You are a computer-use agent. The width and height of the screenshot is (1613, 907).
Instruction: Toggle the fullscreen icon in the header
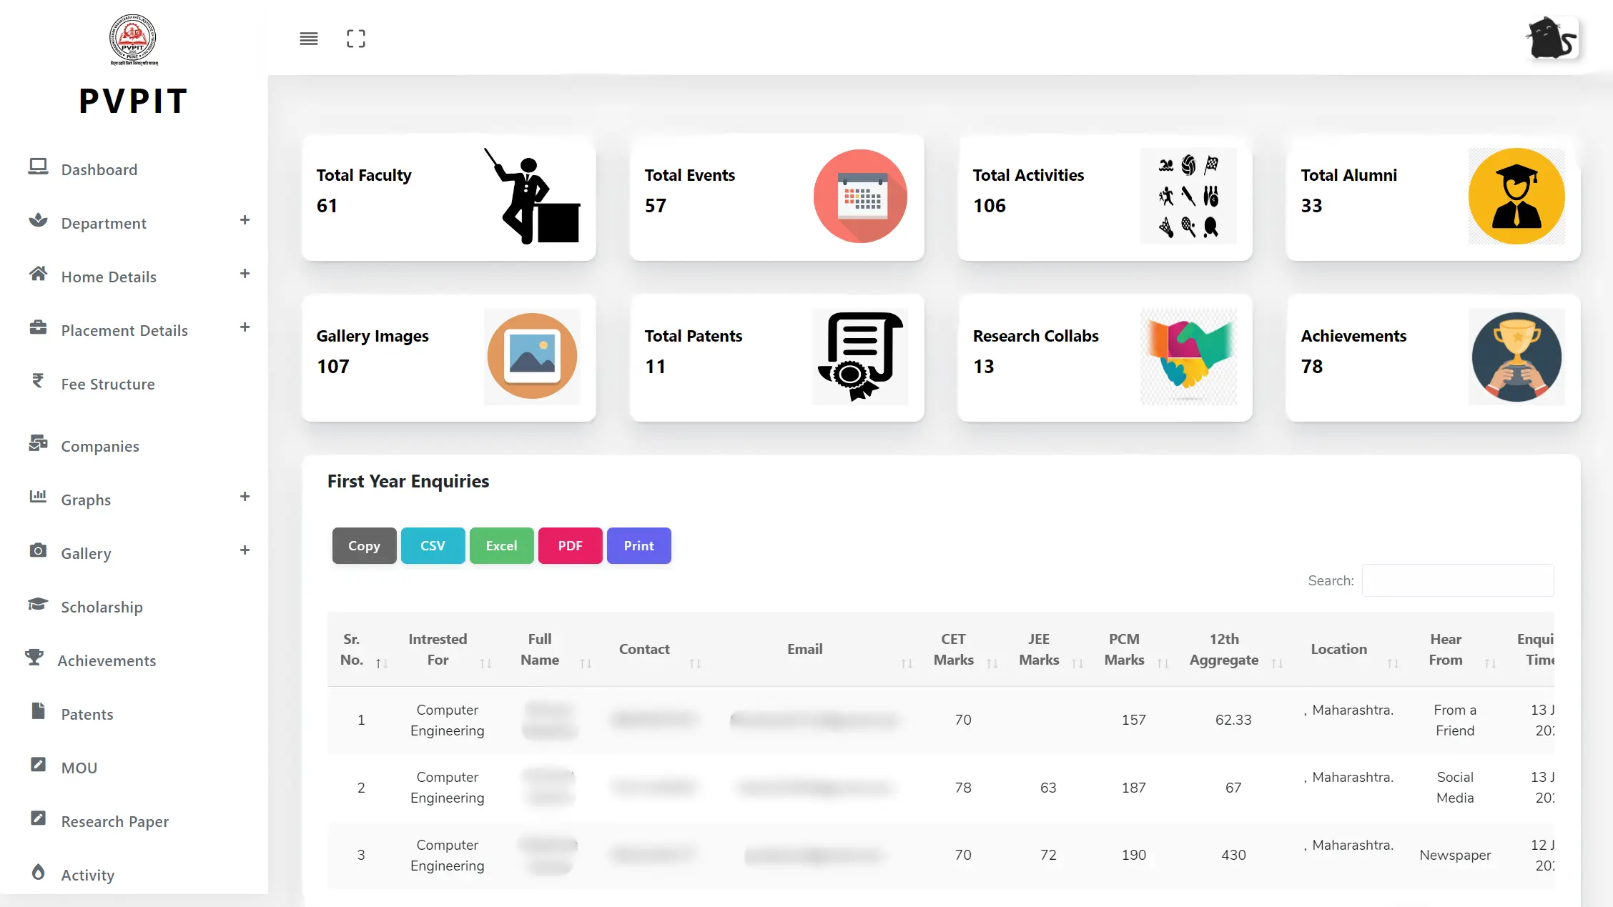[x=356, y=39]
